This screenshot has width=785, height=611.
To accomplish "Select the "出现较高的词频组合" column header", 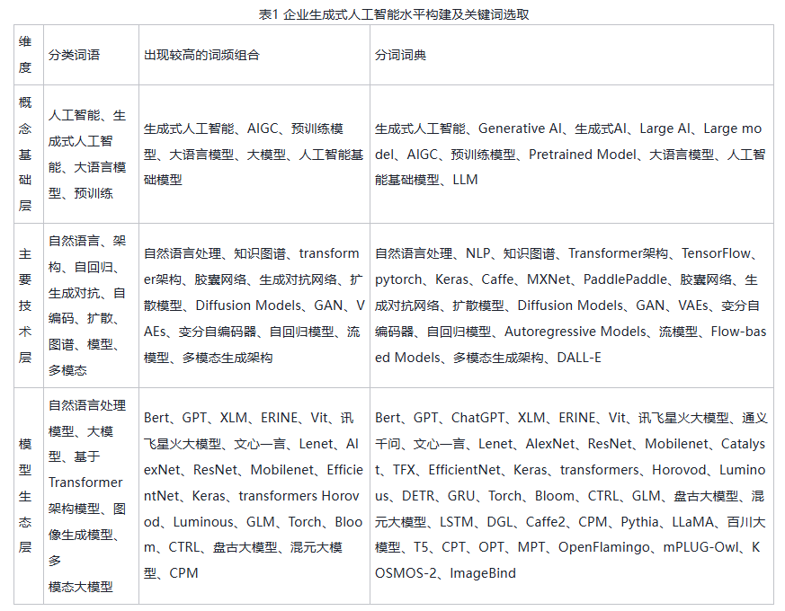I will (x=201, y=55).
